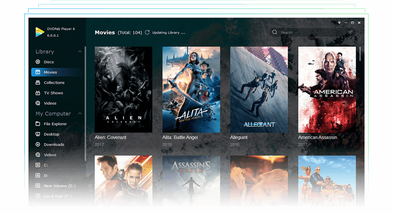
Task: Open the title bar dropdown menu arrow
Action: pyautogui.click(x=339, y=22)
